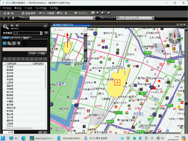
Task: Select 神奈川県 in the address list
Action: pos(11,108)
